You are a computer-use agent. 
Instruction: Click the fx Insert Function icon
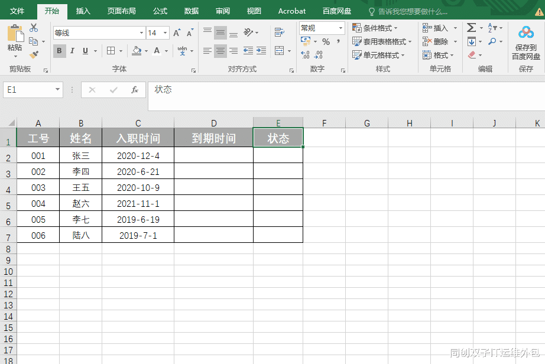coord(136,90)
